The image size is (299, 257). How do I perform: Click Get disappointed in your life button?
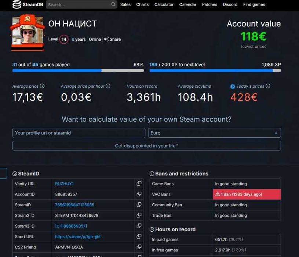146,146
